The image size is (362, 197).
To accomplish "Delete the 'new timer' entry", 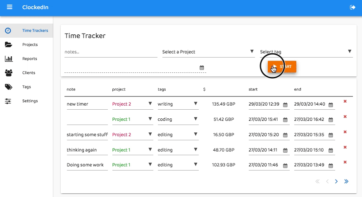I will click(x=345, y=101).
